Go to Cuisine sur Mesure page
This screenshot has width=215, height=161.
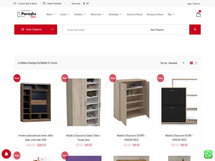point(134,14)
